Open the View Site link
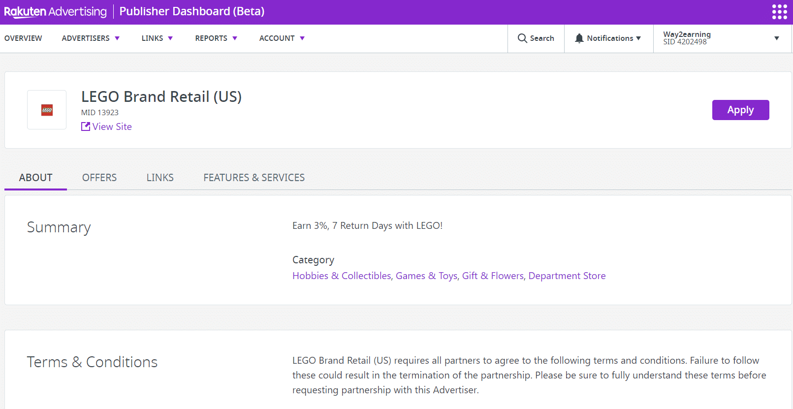The height and width of the screenshot is (409, 793). click(x=112, y=126)
